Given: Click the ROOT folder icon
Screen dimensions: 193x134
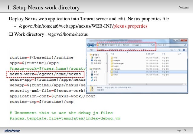Looking at the screenshot, I should (112, 75).
